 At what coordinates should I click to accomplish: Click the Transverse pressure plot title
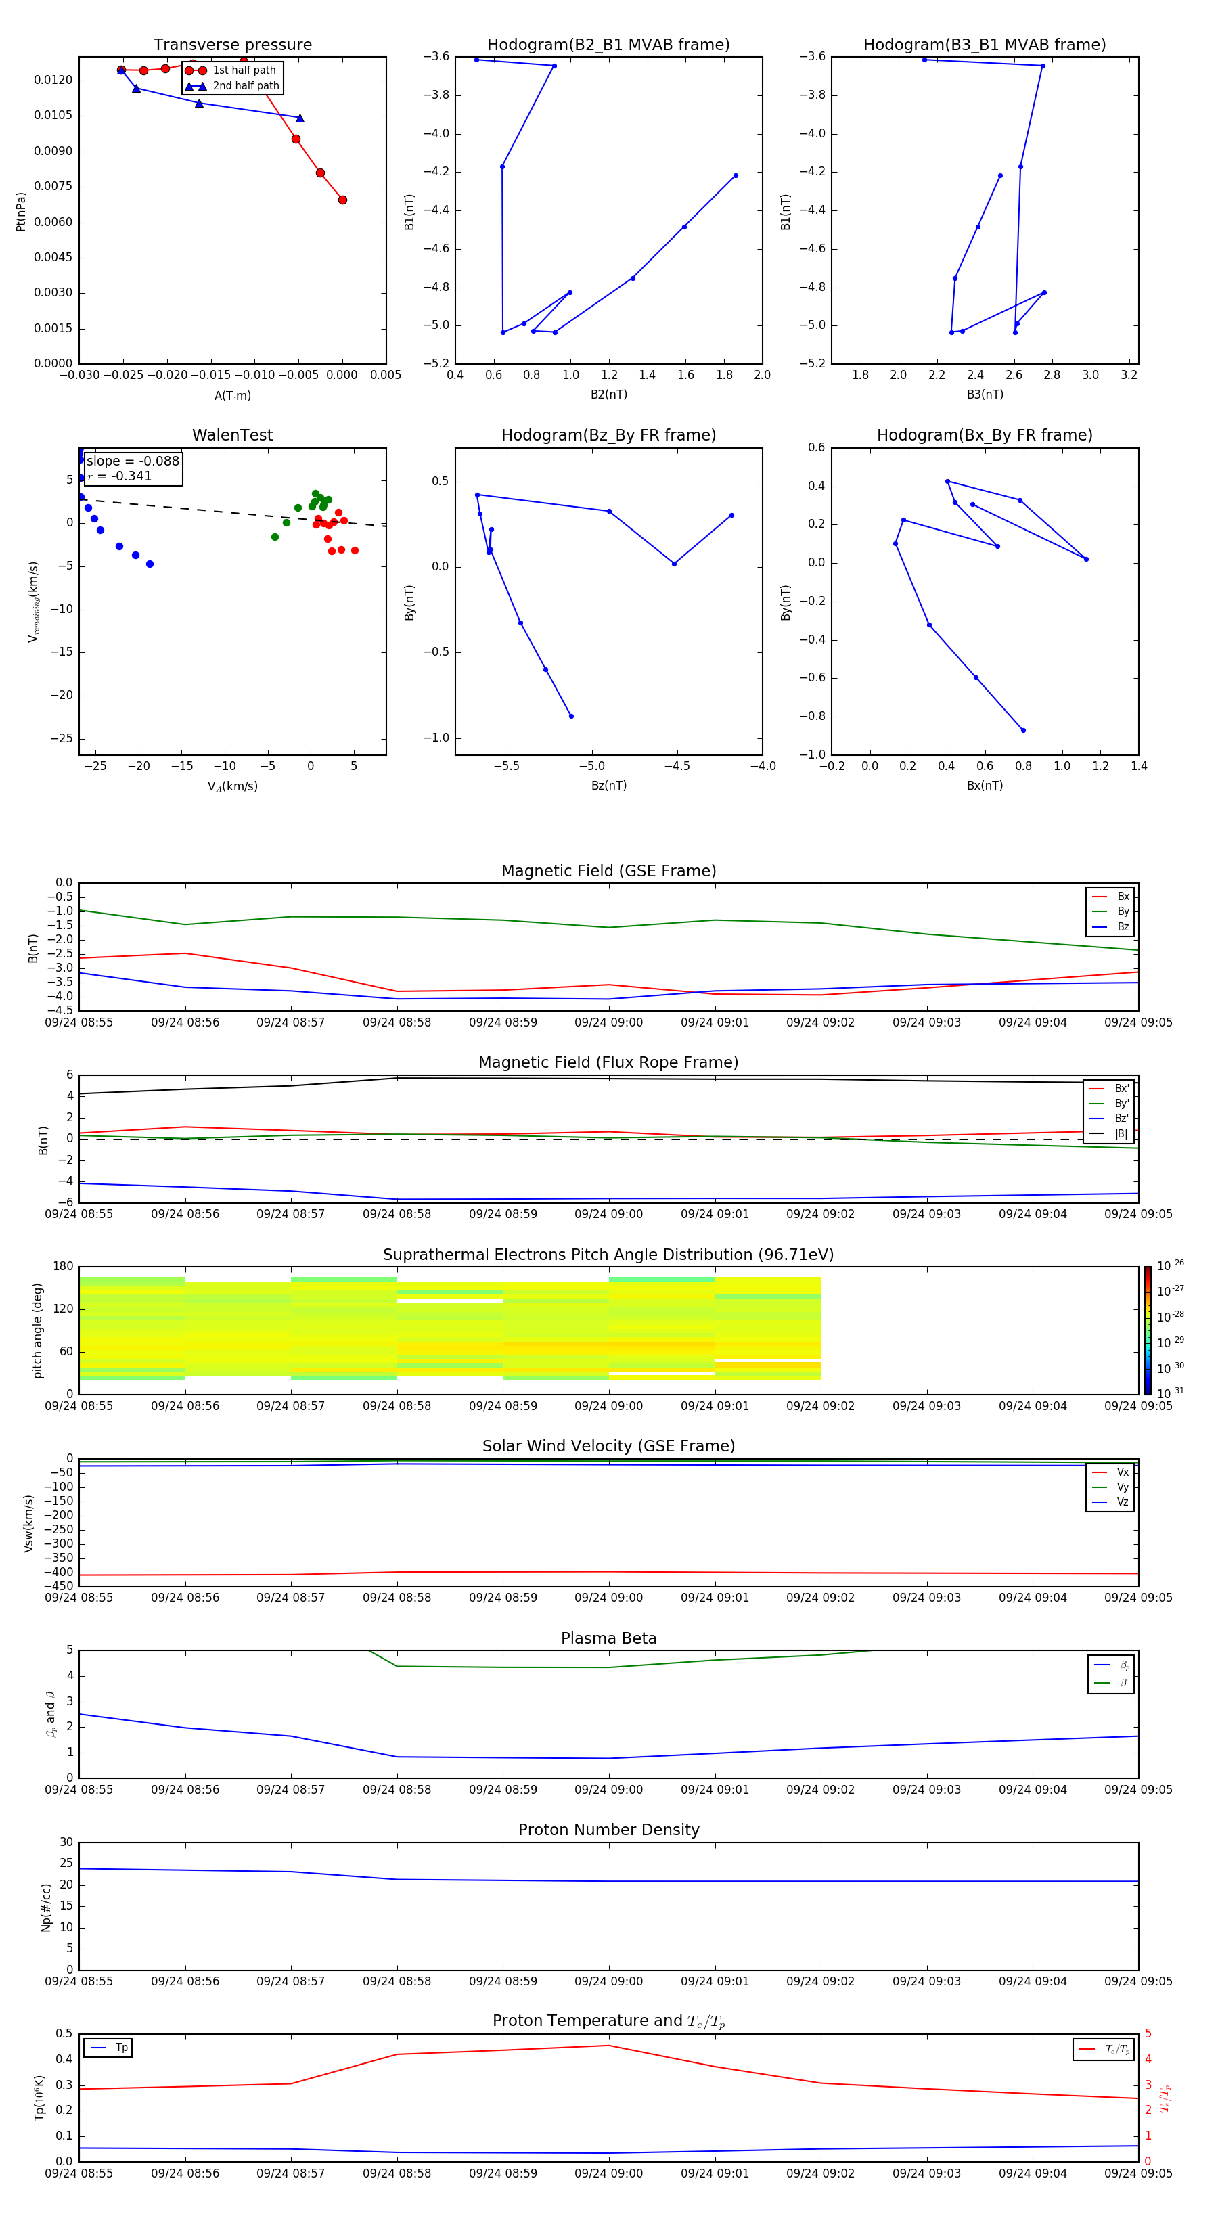coord(232,44)
